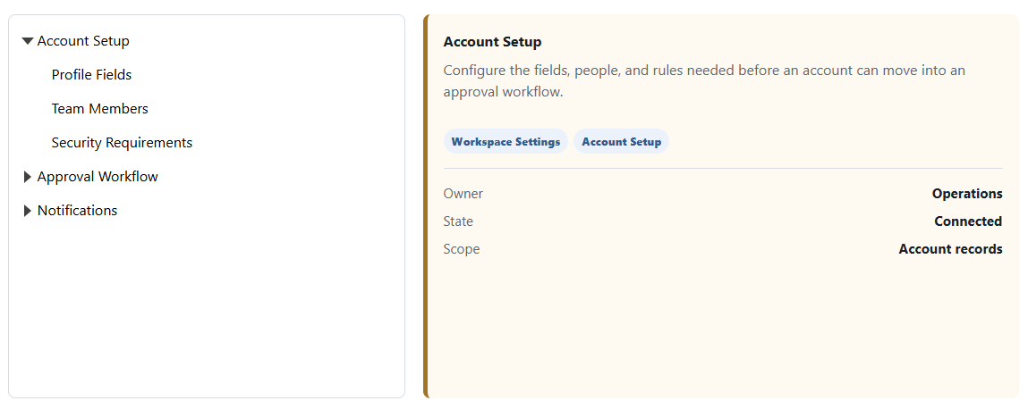Collapse the Account Setup tree arrow

(28, 41)
